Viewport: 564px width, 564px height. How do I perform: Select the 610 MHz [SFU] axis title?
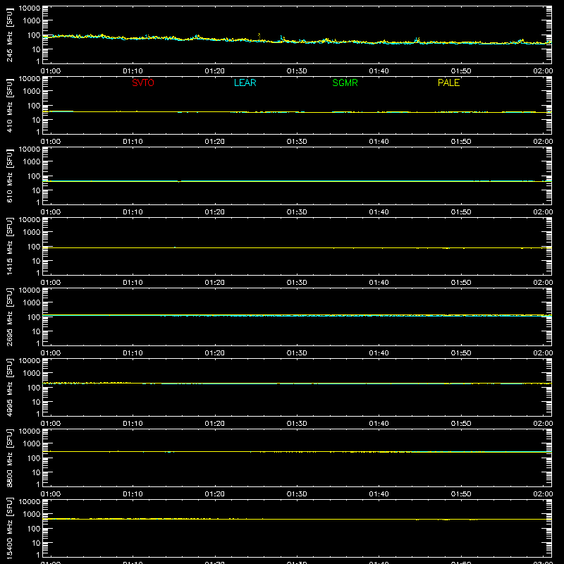tap(9, 176)
